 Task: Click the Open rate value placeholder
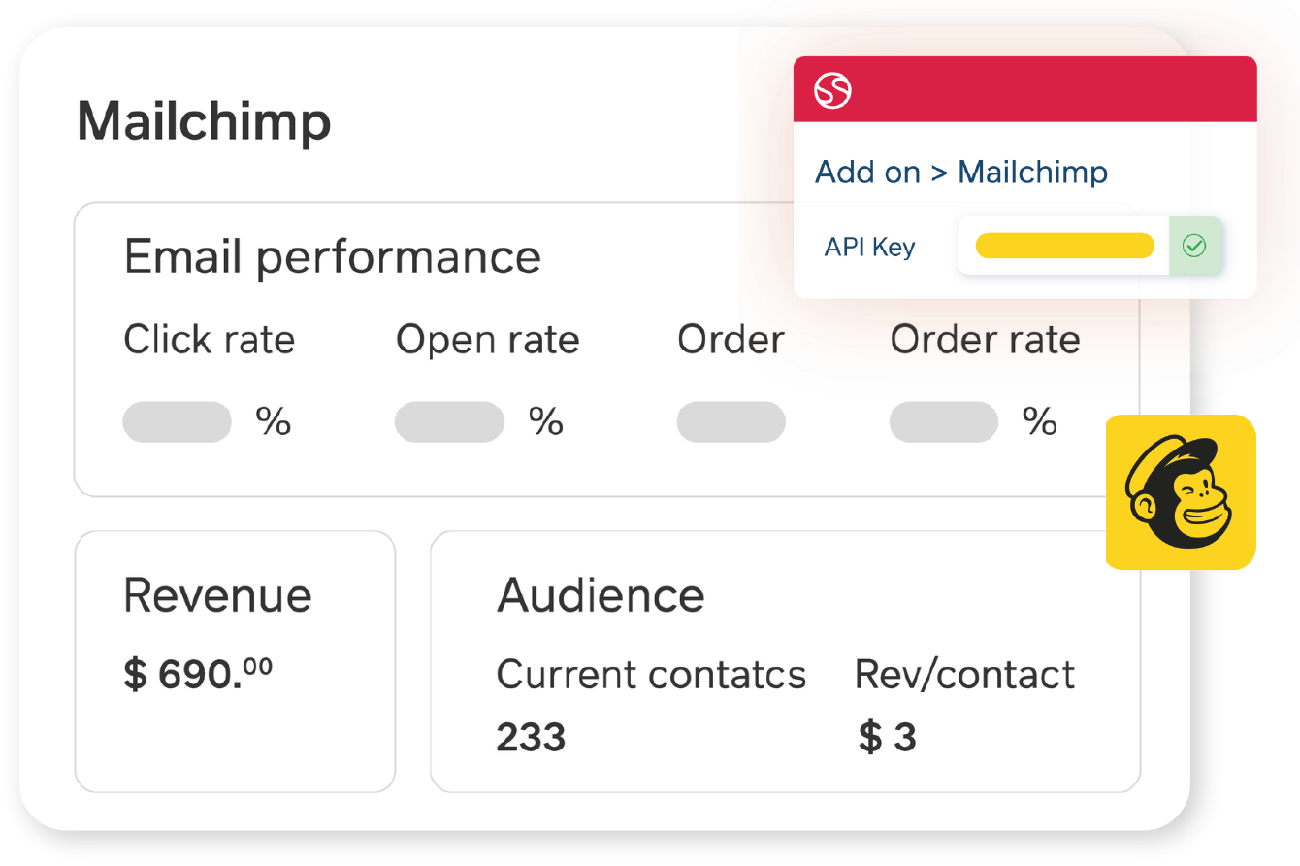449,422
